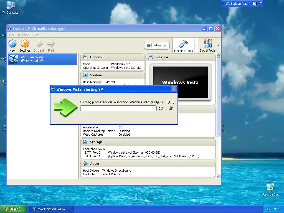Click the Windows Vista preview thumbnail
Viewport: 284px width, 213px height.
(x=180, y=82)
